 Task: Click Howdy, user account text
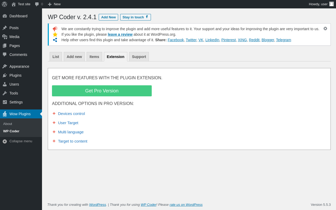[318, 4]
